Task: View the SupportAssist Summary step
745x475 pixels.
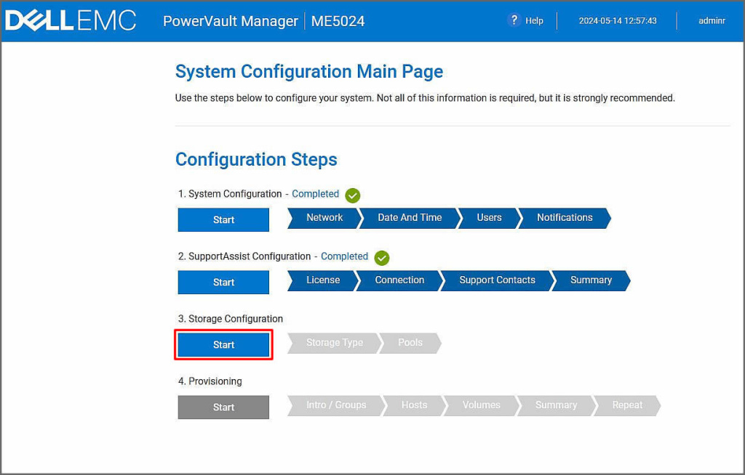Action: [591, 280]
